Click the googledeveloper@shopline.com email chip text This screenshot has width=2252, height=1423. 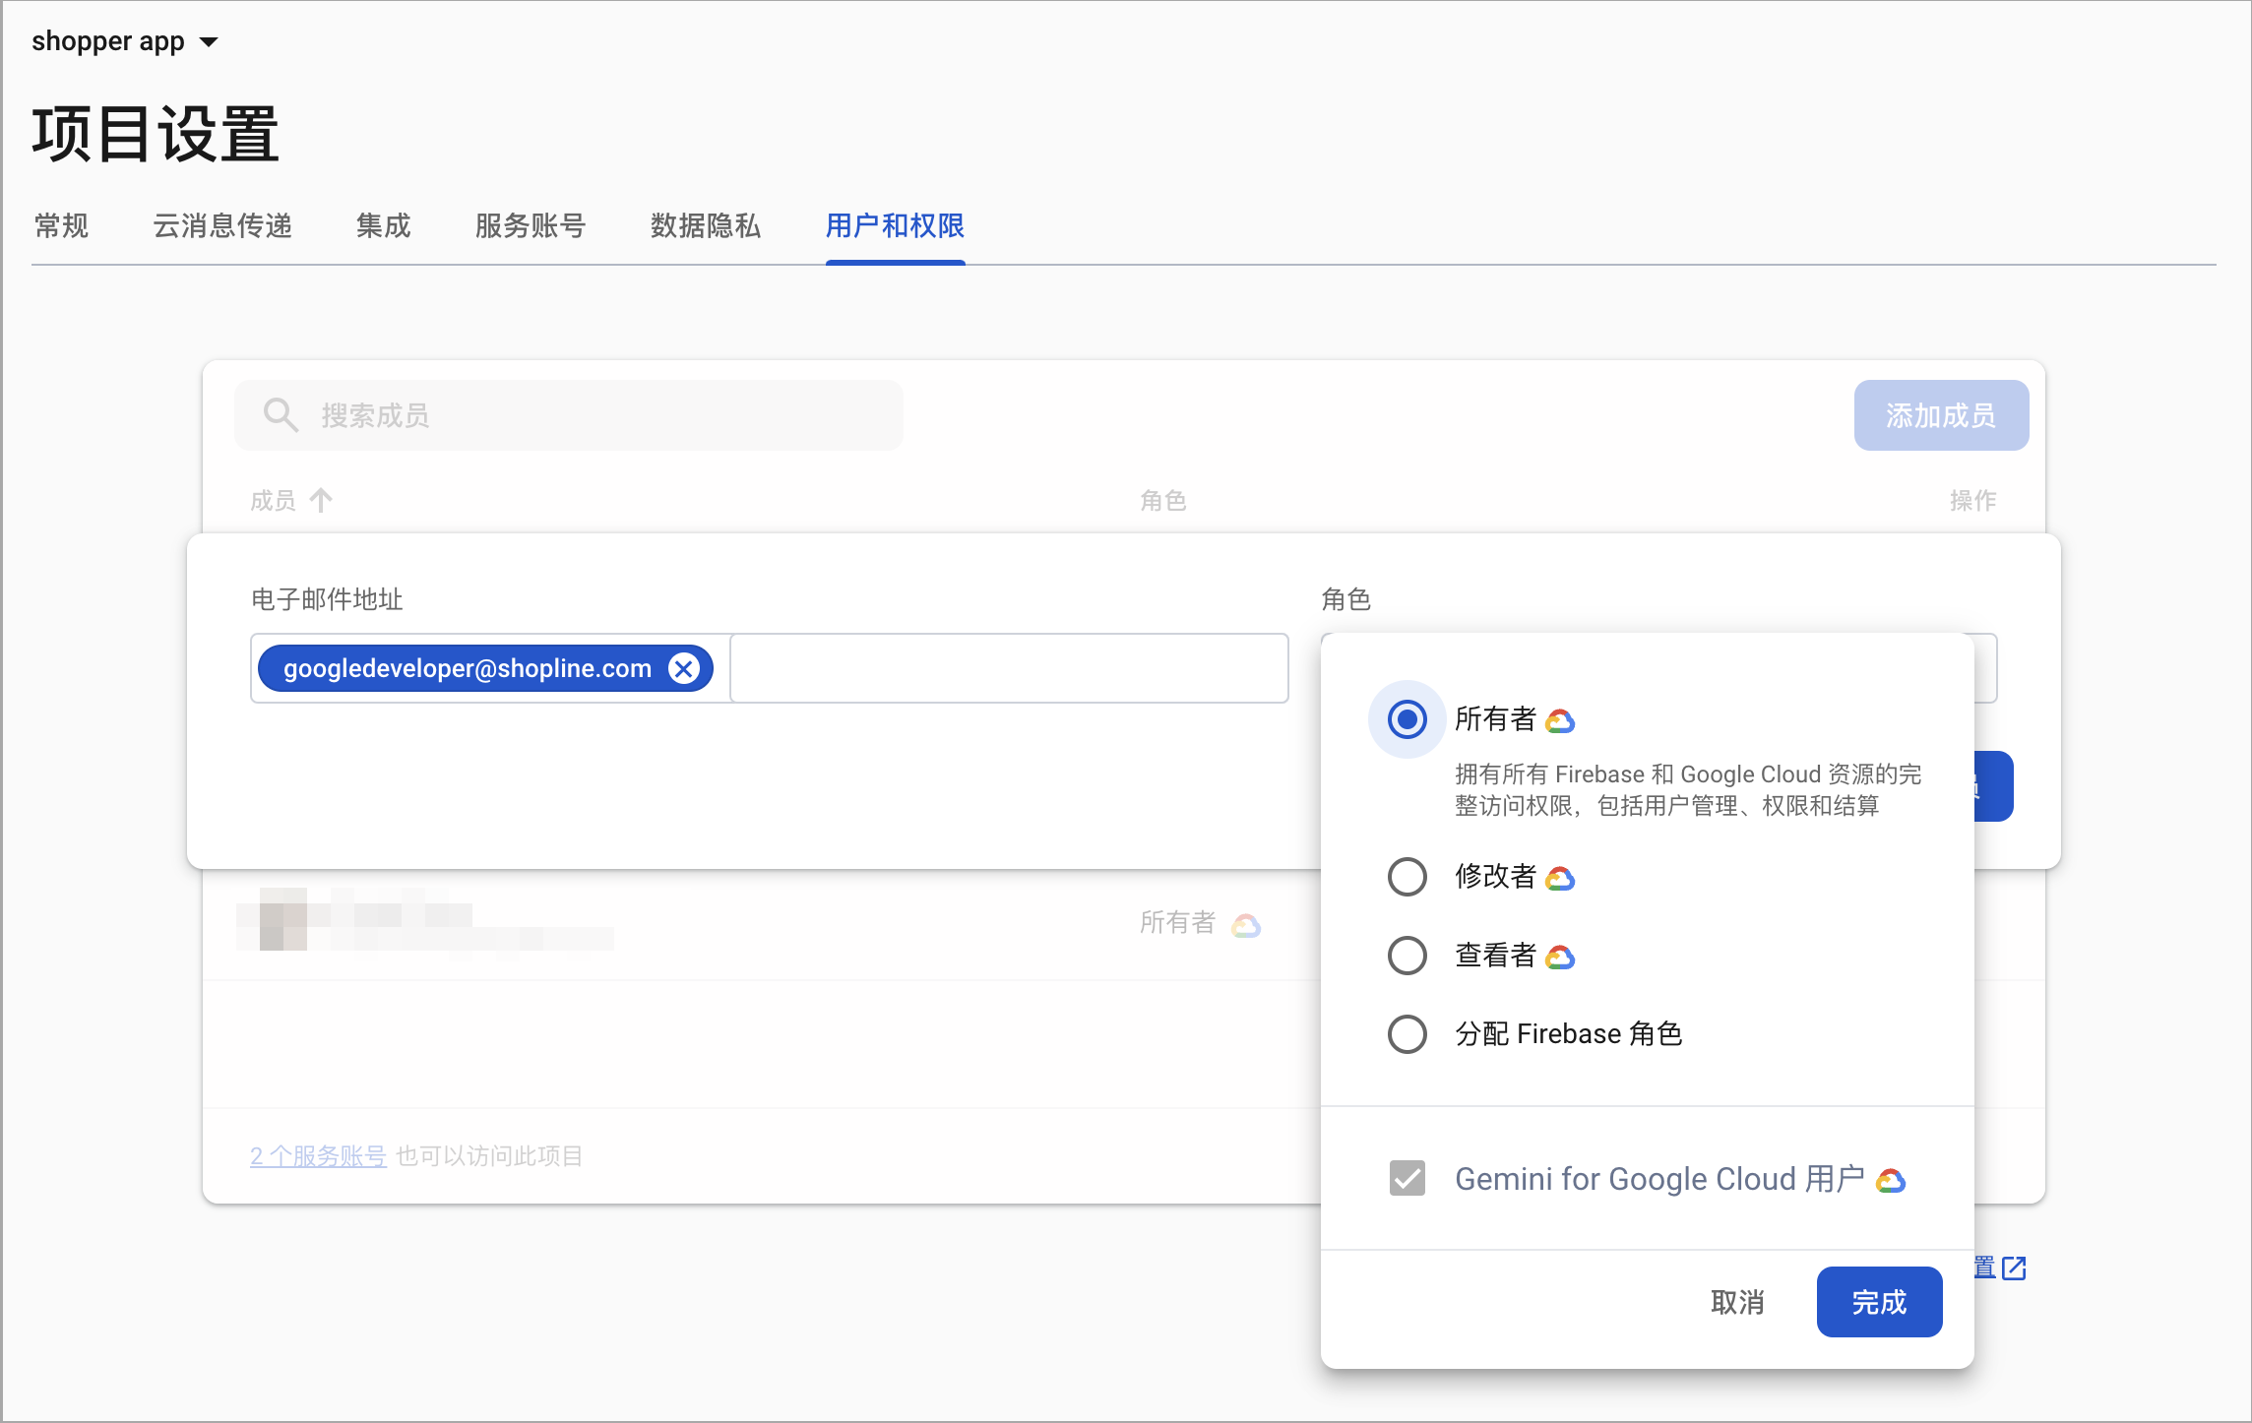point(468,668)
